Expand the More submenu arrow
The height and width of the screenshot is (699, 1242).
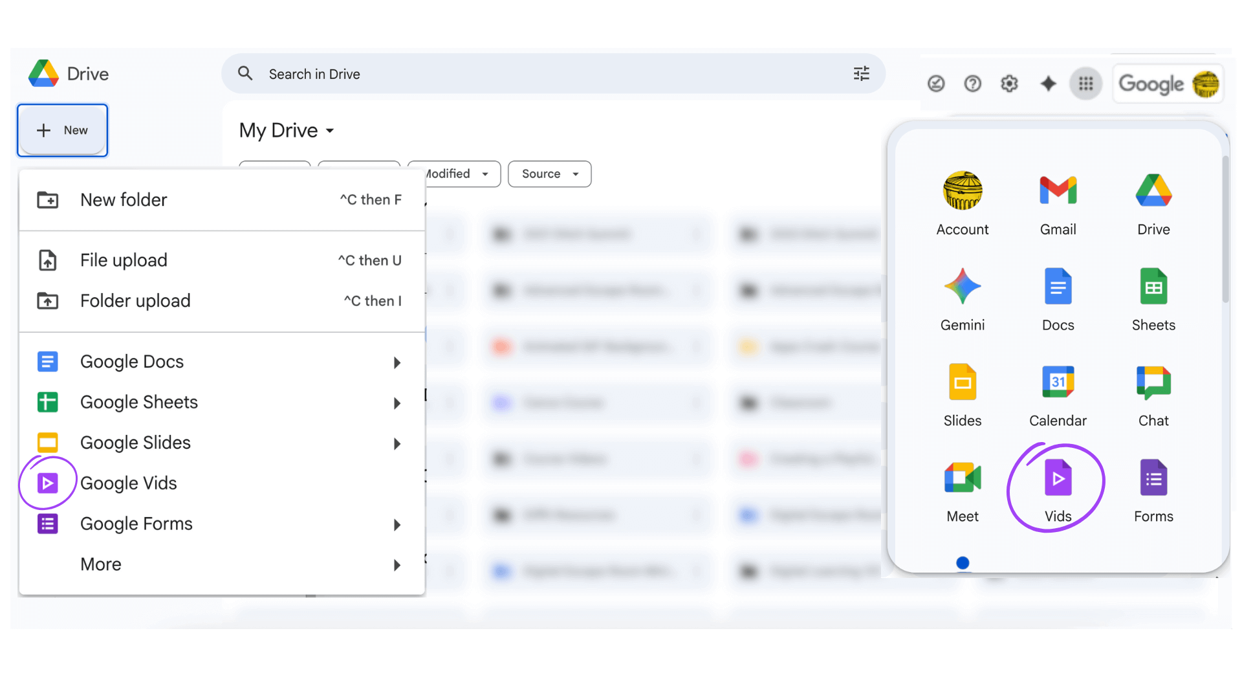397,565
